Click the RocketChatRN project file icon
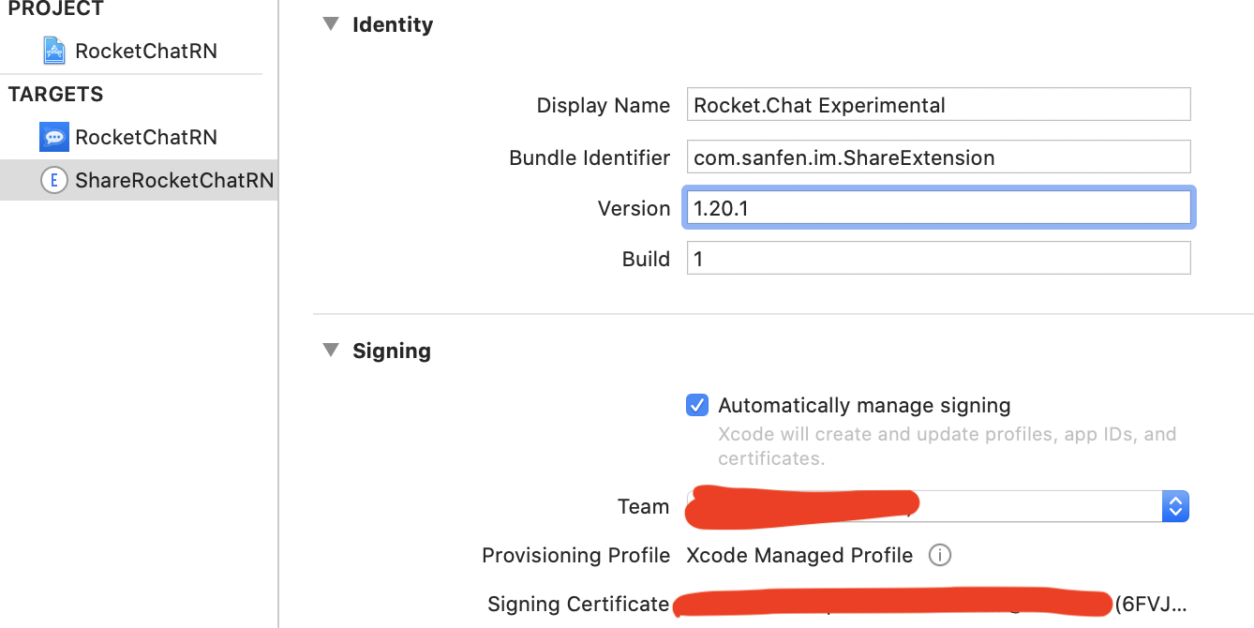The width and height of the screenshot is (1254, 628). (x=54, y=51)
